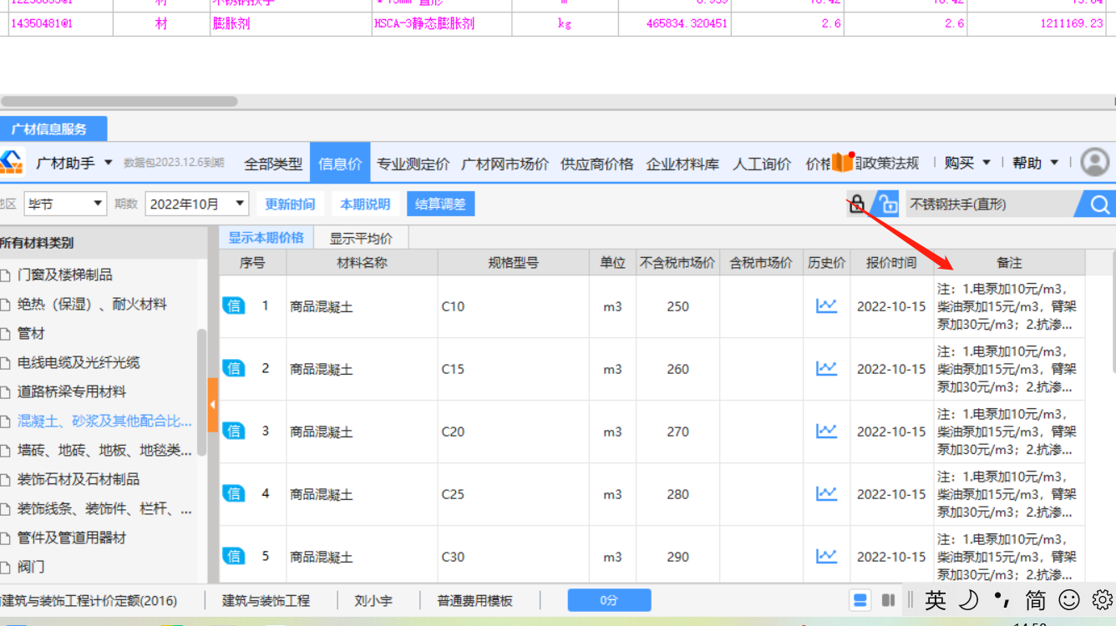Screen dimensions: 1116x626
Task: Open the IME emoji smiley icon
Action: 1069,599
